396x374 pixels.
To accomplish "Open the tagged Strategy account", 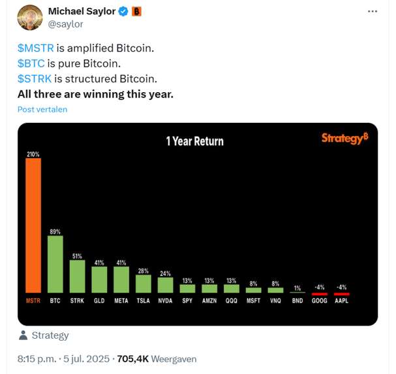I will (x=50, y=335).
